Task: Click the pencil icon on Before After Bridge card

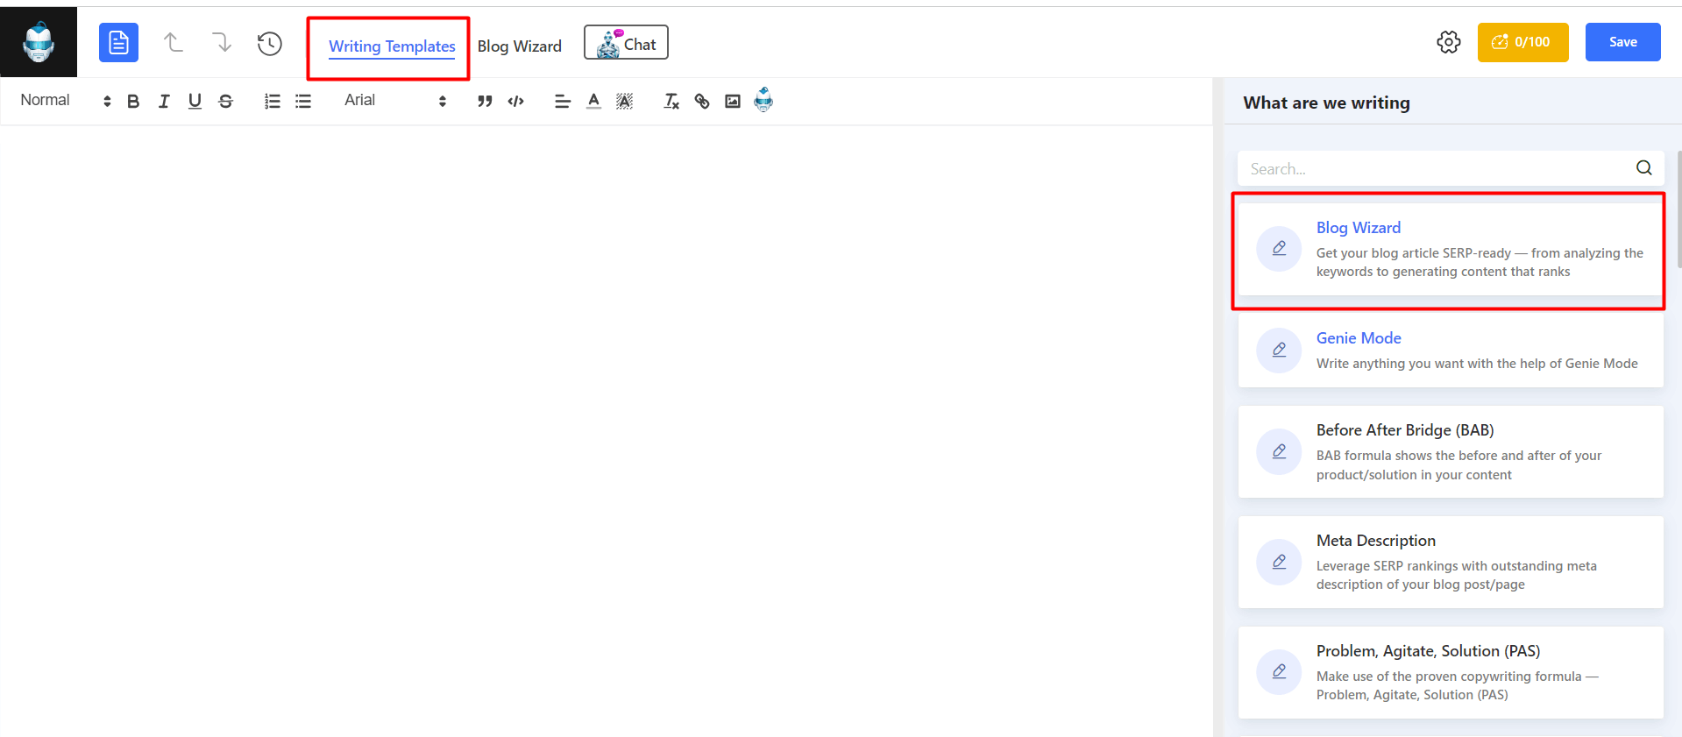Action: (x=1280, y=452)
